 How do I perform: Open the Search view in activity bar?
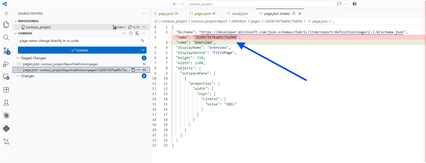click(x=6, y=38)
